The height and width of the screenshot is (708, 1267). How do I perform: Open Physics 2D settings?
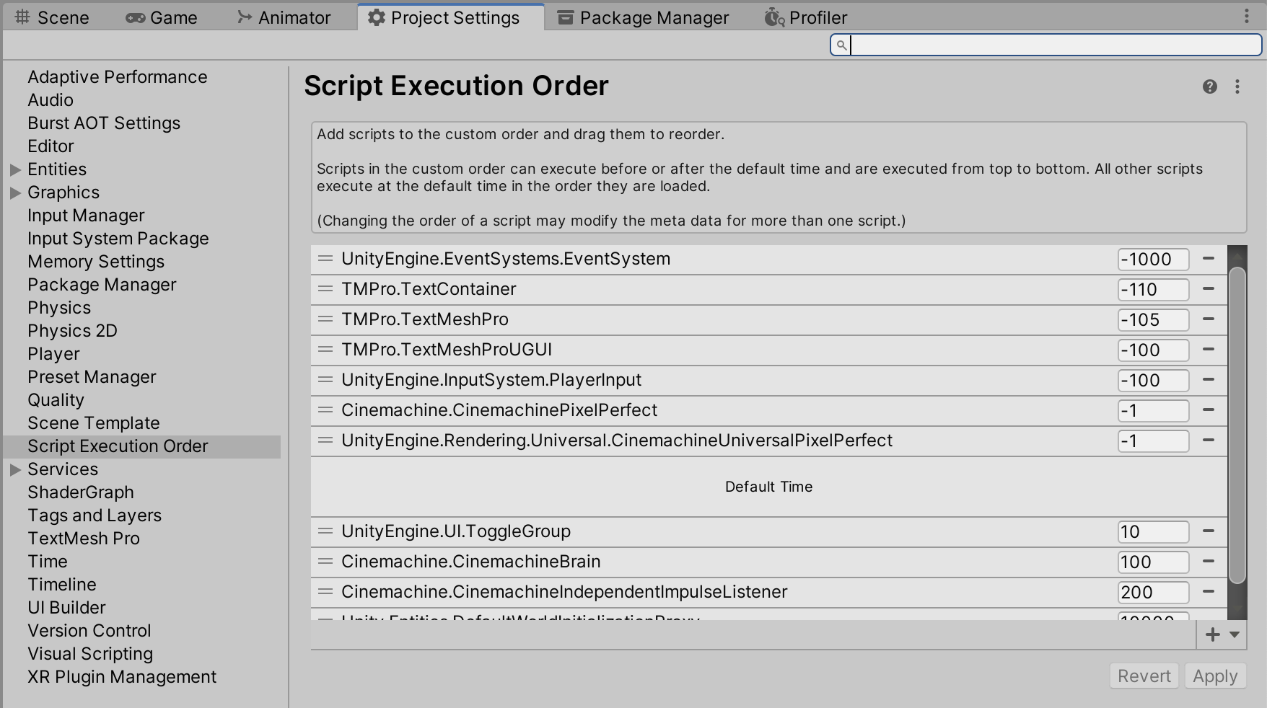coord(72,331)
